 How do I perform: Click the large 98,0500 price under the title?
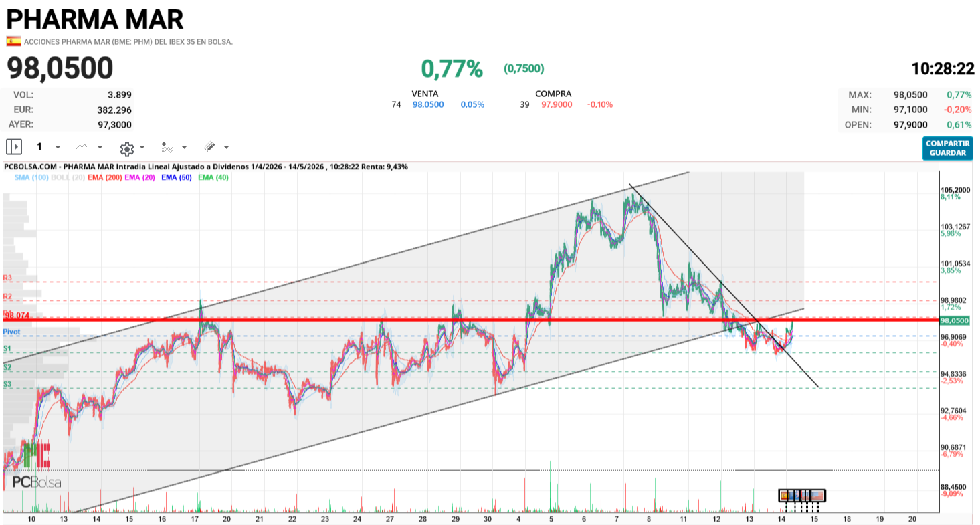click(60, 68)
